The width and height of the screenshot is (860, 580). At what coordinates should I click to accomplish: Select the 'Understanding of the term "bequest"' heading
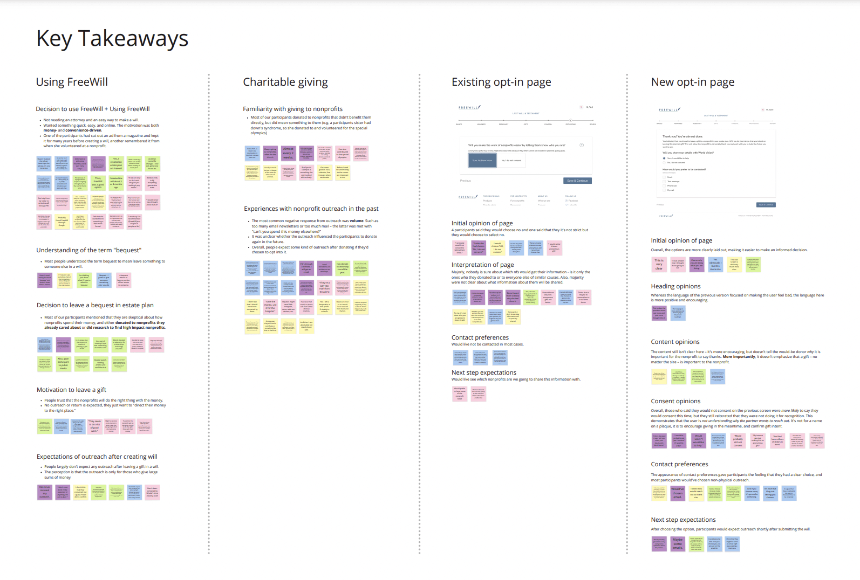click(88, 250)
